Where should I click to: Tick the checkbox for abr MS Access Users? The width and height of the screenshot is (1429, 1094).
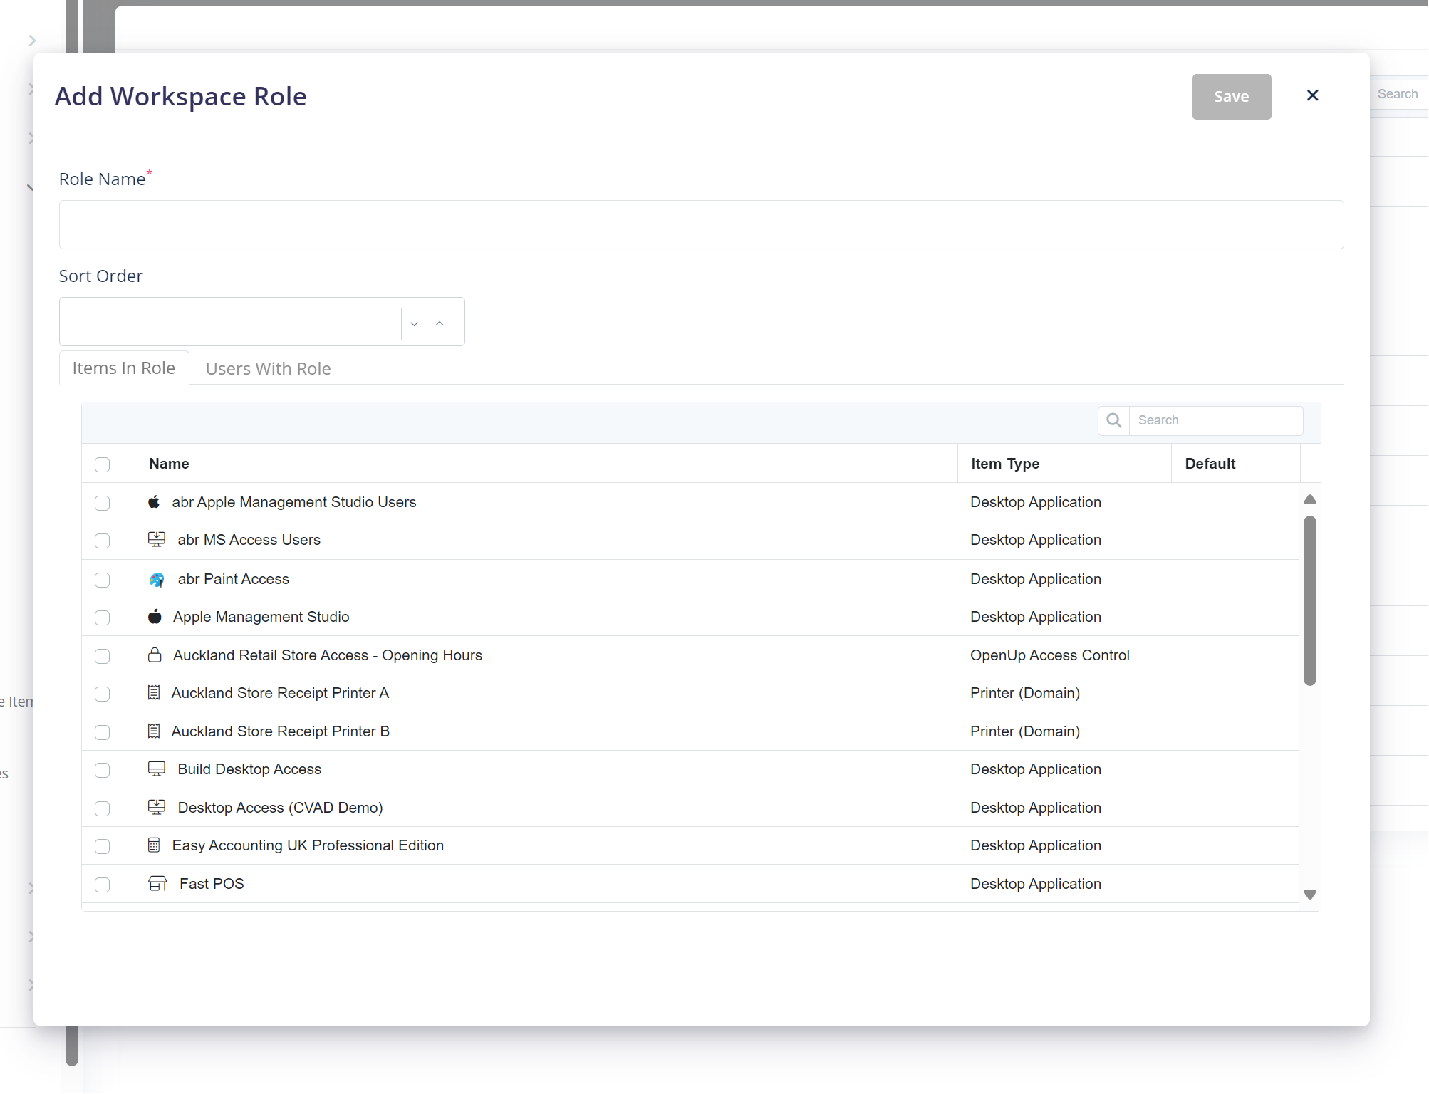(103, 541)
